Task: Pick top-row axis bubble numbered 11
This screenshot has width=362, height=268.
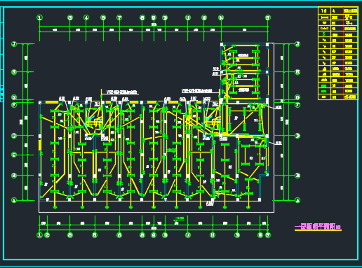Action: tap(188, 17)
